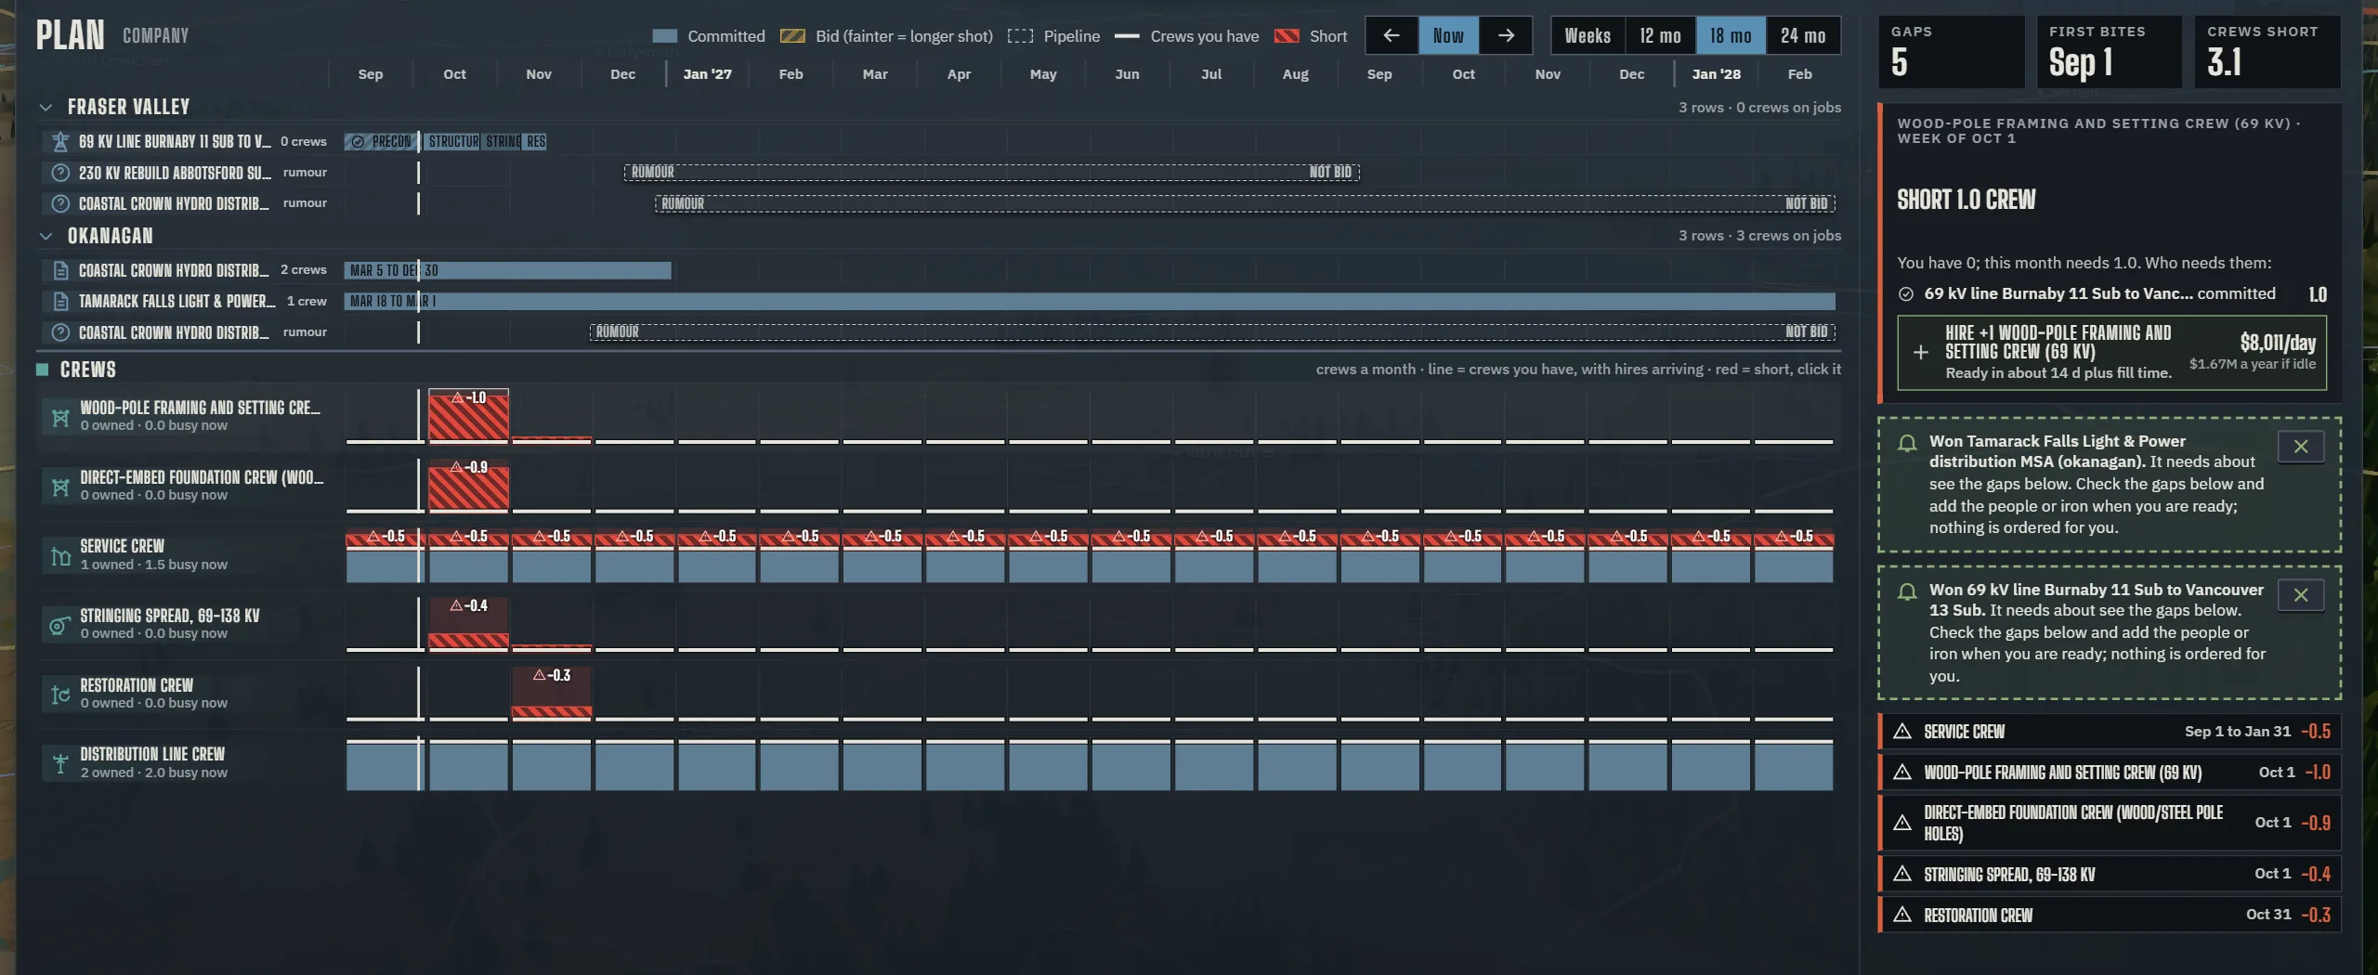Click the MAR 18 TO MAR 1 Tamarack bar
The height and width of the screenshot is (975, 2378).
(x=1091, y=302)
